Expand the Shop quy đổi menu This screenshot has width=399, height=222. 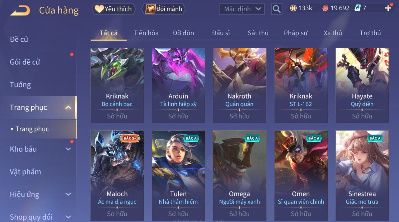click(68, 217)
